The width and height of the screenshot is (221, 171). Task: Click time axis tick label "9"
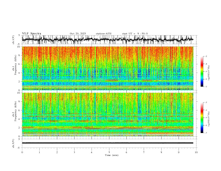tap(179, 152)
